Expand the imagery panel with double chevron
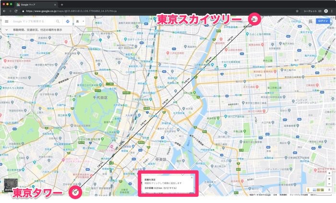The image size is (336, 203). click(329, 190)
